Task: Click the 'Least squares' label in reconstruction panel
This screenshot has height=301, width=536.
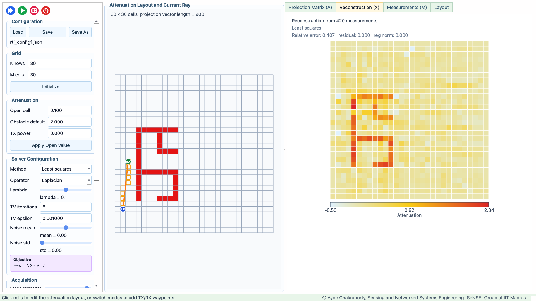Action: coord(306,28)
